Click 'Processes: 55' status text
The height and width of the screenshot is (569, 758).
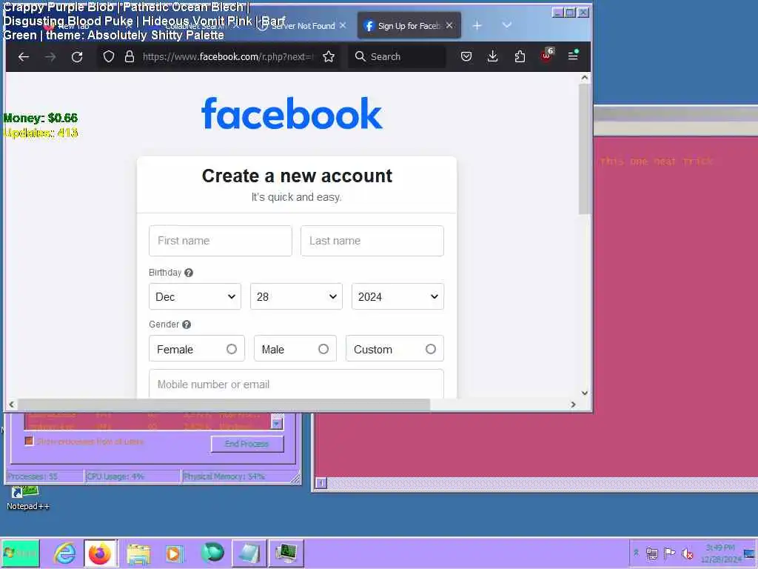click(x=33, y=476)
